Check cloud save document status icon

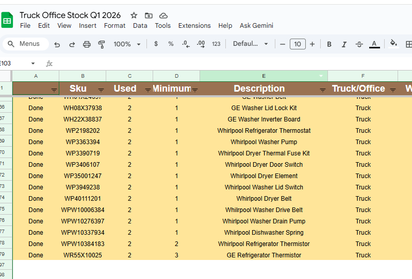coord(163,15)
